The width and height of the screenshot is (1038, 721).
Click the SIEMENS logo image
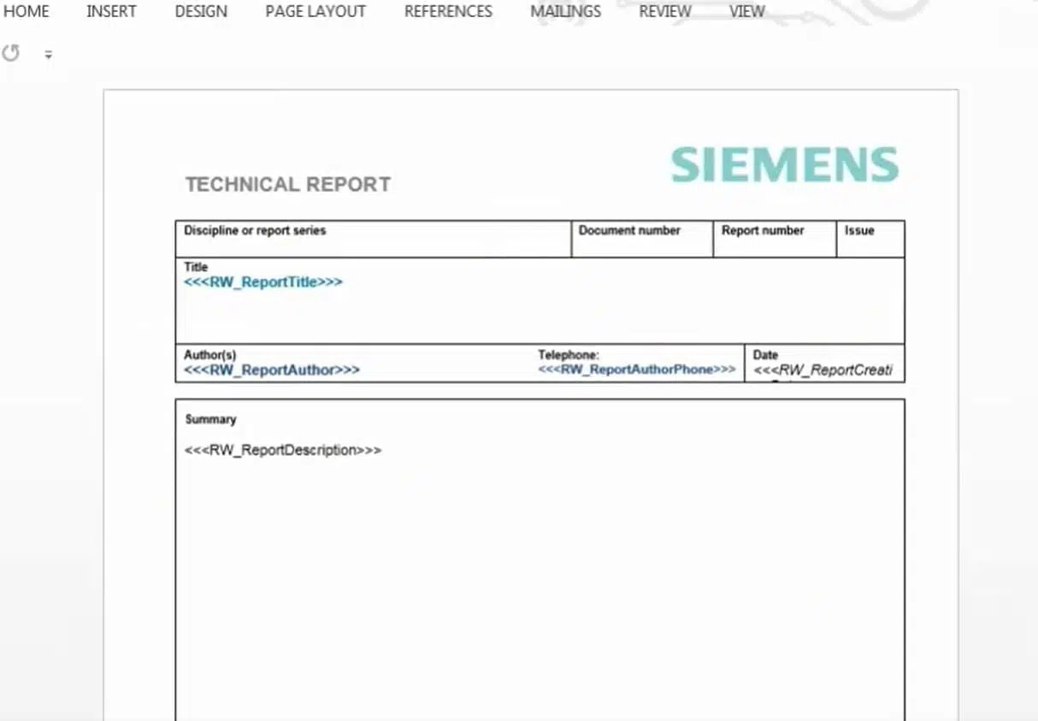[x=784, y=165]
